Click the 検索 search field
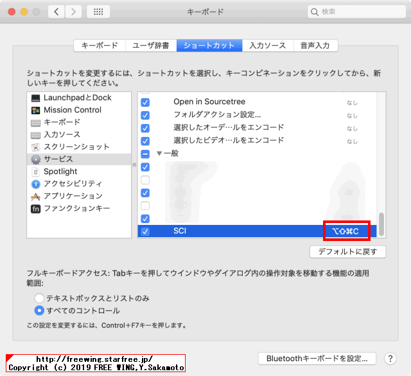Screen dimensions: 411x376 point(356,12)
